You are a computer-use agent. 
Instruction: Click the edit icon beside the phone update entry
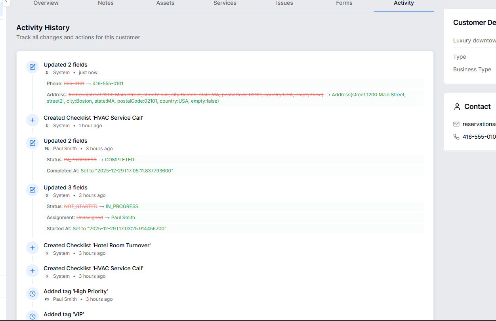(32, 67)
